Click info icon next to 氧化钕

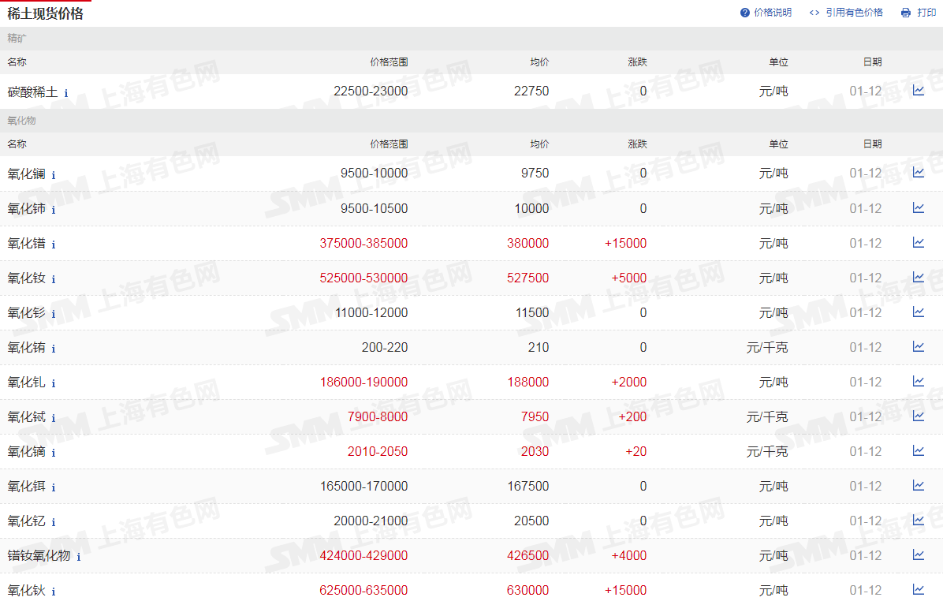click(54, 280)
